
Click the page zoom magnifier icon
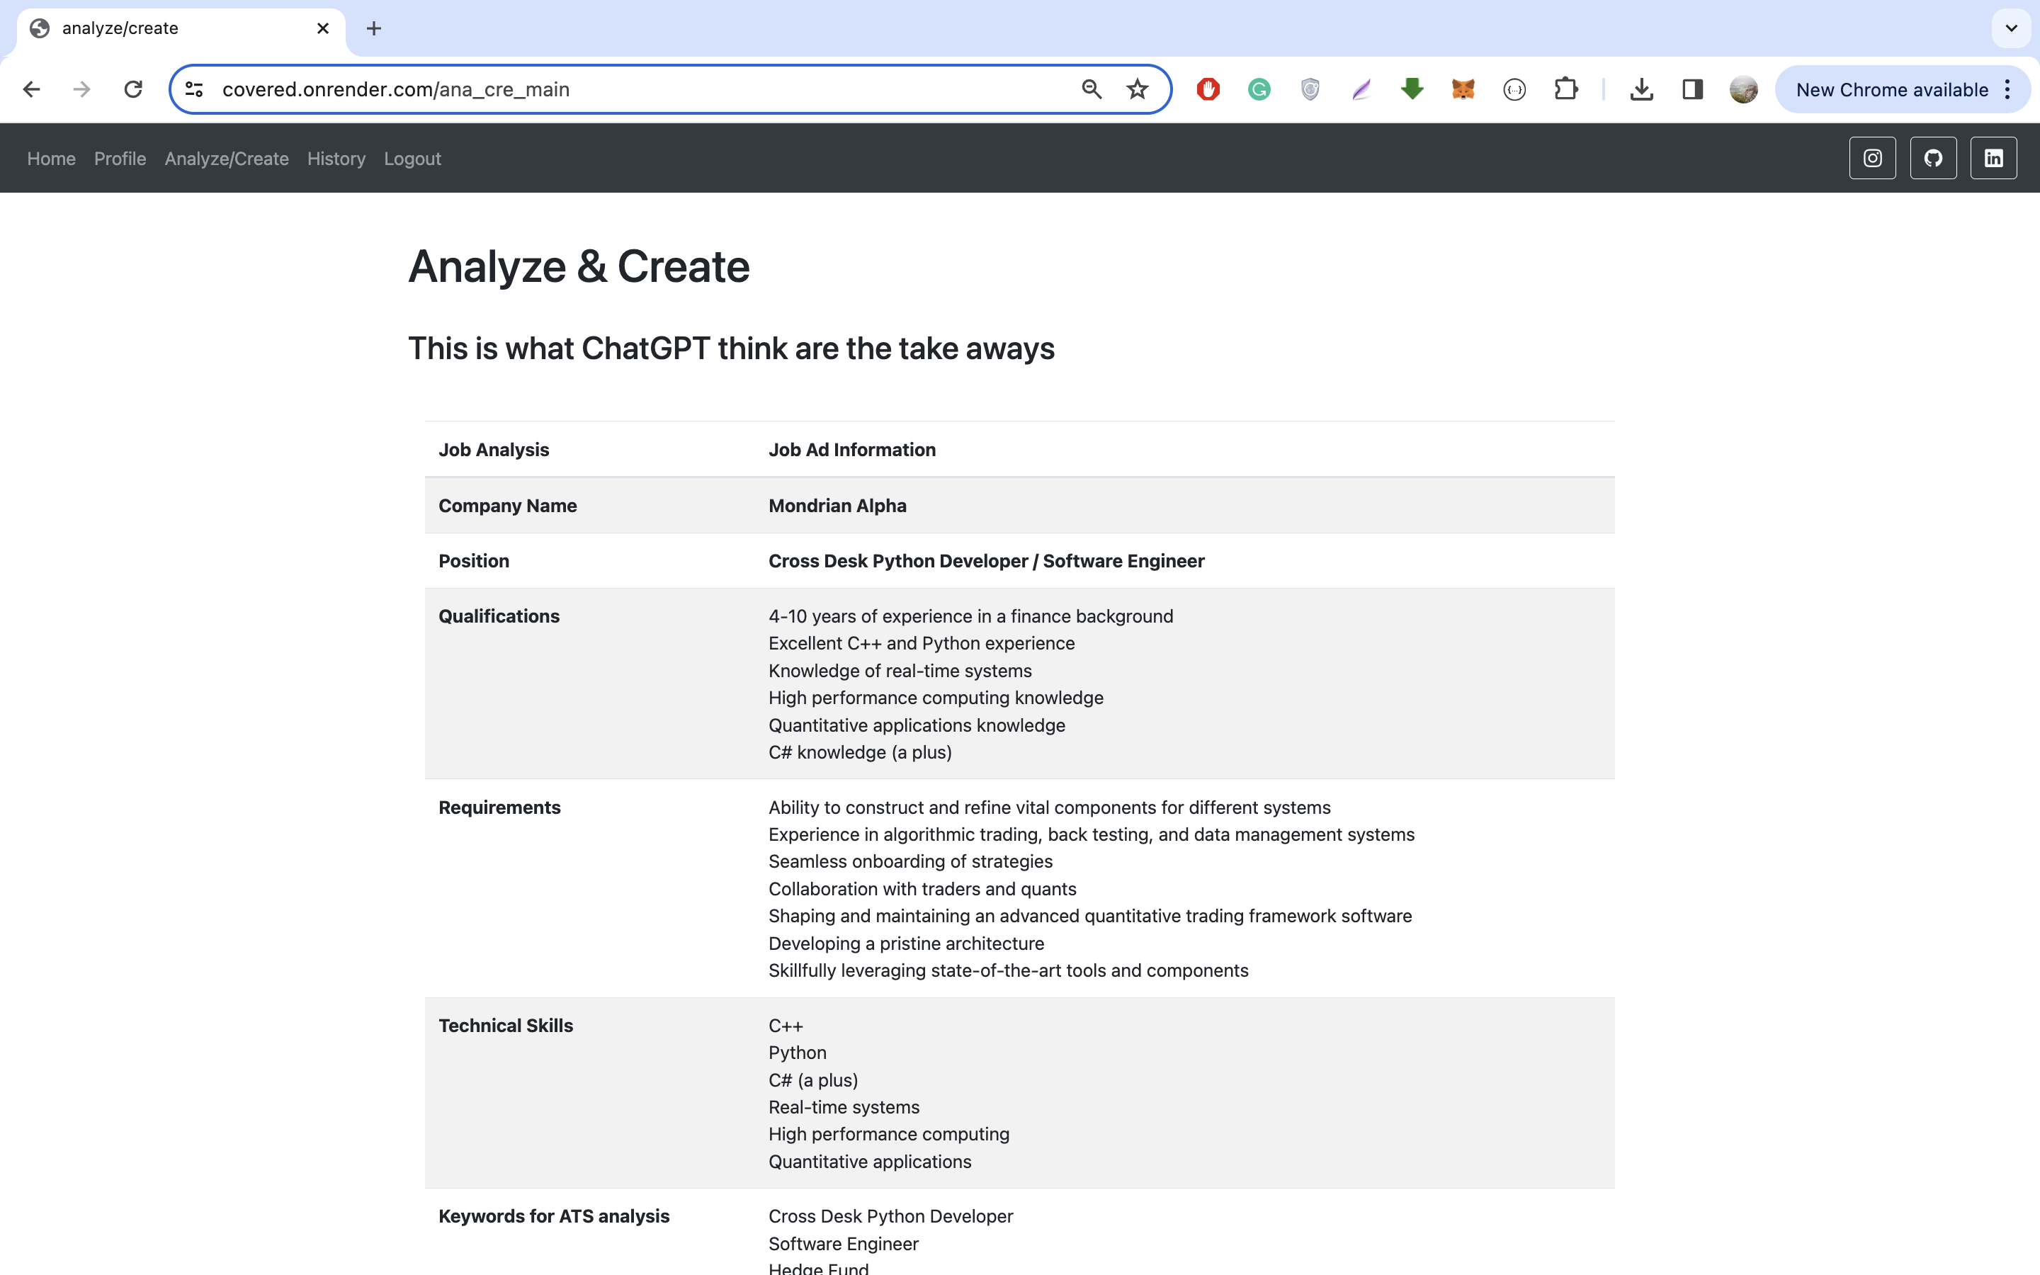tap(1092, 89)
